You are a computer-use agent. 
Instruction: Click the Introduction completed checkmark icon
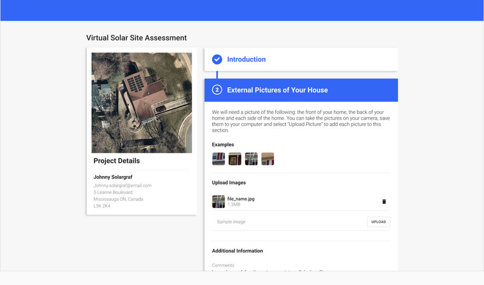tap(217, 60)
